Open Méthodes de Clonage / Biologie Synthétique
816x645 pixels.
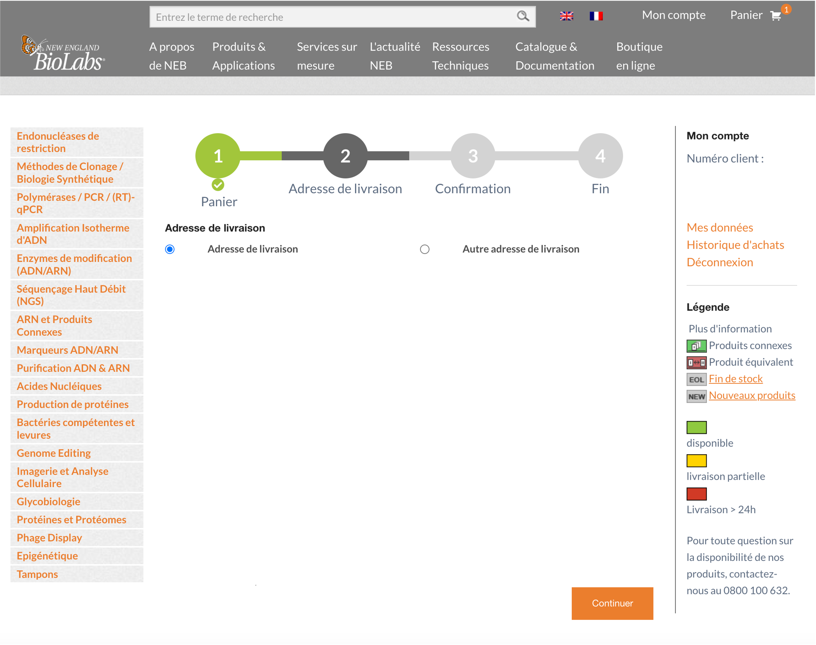coord(77,172)
